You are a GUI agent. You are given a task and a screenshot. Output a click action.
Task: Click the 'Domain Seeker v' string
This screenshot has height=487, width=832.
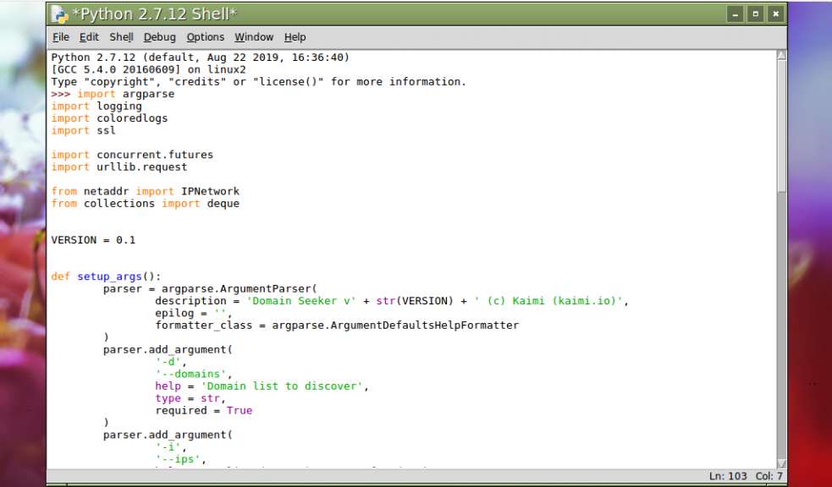[x=300, y=301]
